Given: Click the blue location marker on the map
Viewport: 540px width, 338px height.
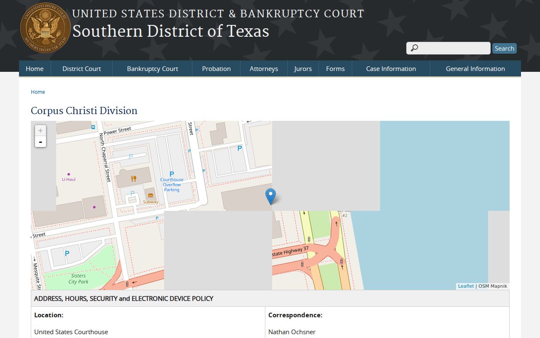Looking at the screenshot, I should click(x=270, y=197).
